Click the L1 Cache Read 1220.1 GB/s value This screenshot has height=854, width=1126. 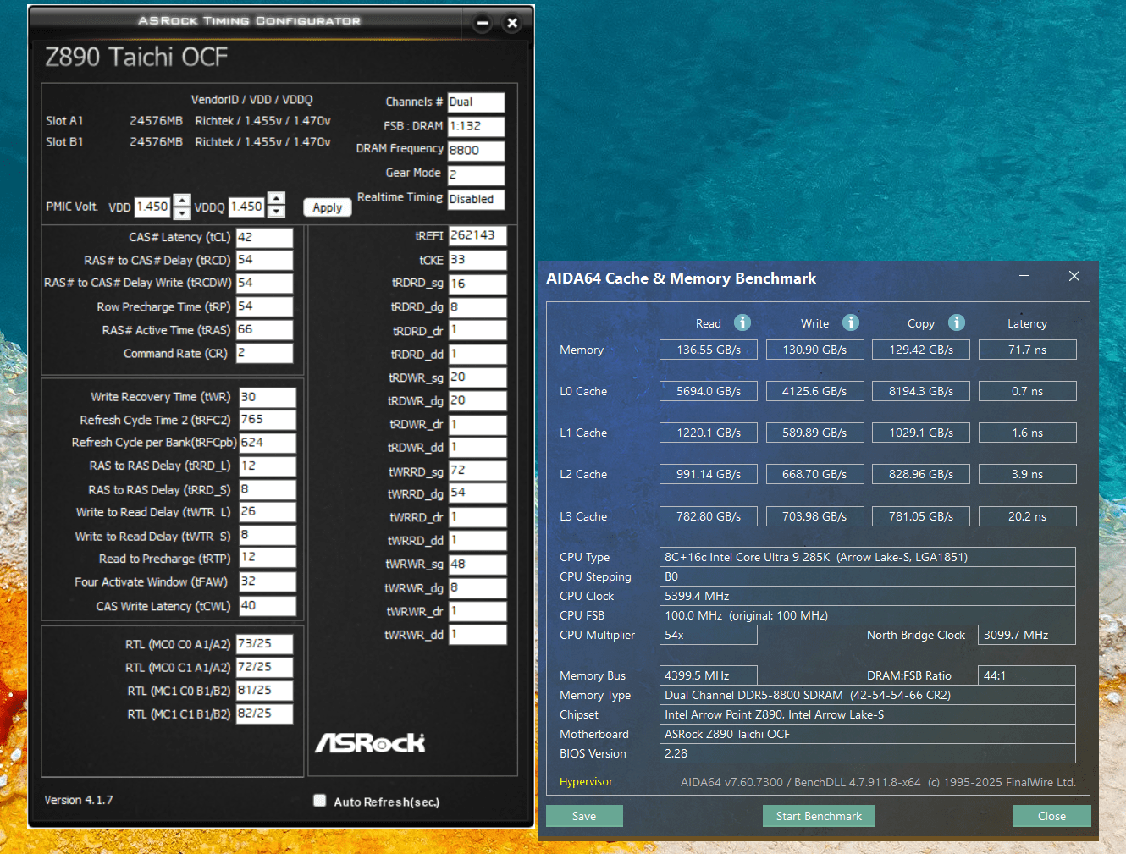pyautogui.click(x=709, y=433)
